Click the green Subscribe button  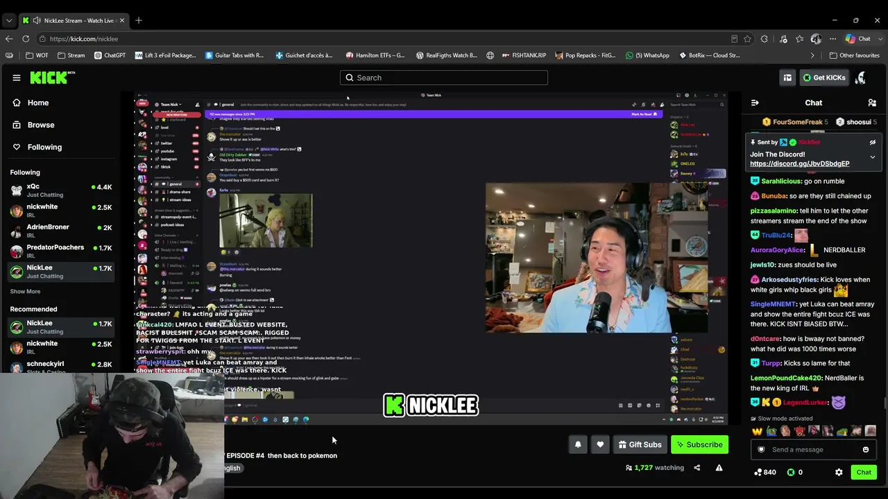[699, 444]
